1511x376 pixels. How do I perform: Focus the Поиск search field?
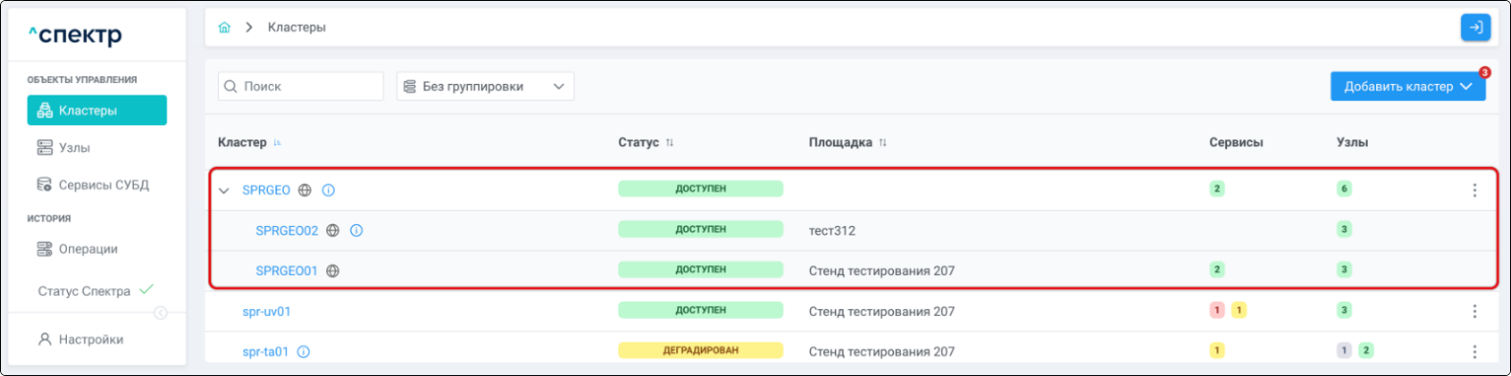click(x=300, y=87)
